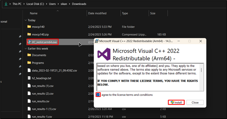Click 2/24/2023 5:33 PM date for msvcp140
Viewport: 227px width, 119px height.
coord(100,27)
